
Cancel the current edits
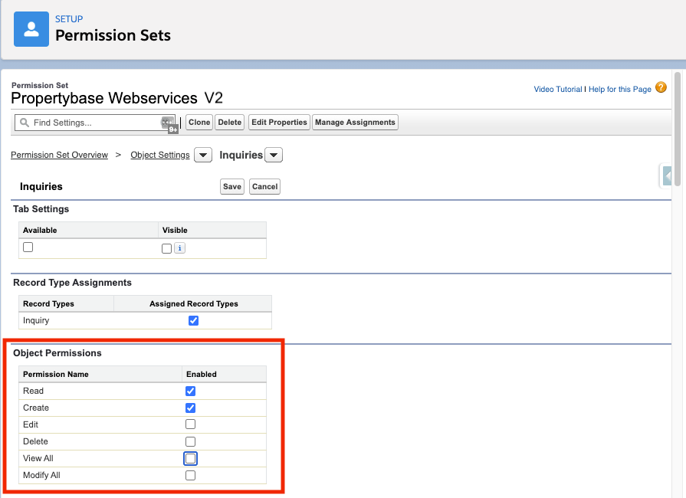point(264,186)
